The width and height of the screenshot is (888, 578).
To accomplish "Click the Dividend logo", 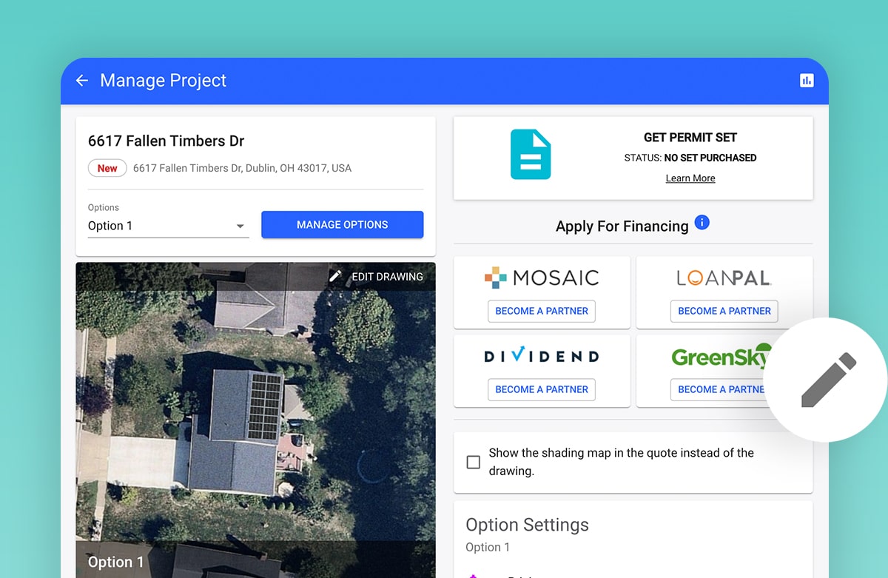I will (x=542, y=356).
